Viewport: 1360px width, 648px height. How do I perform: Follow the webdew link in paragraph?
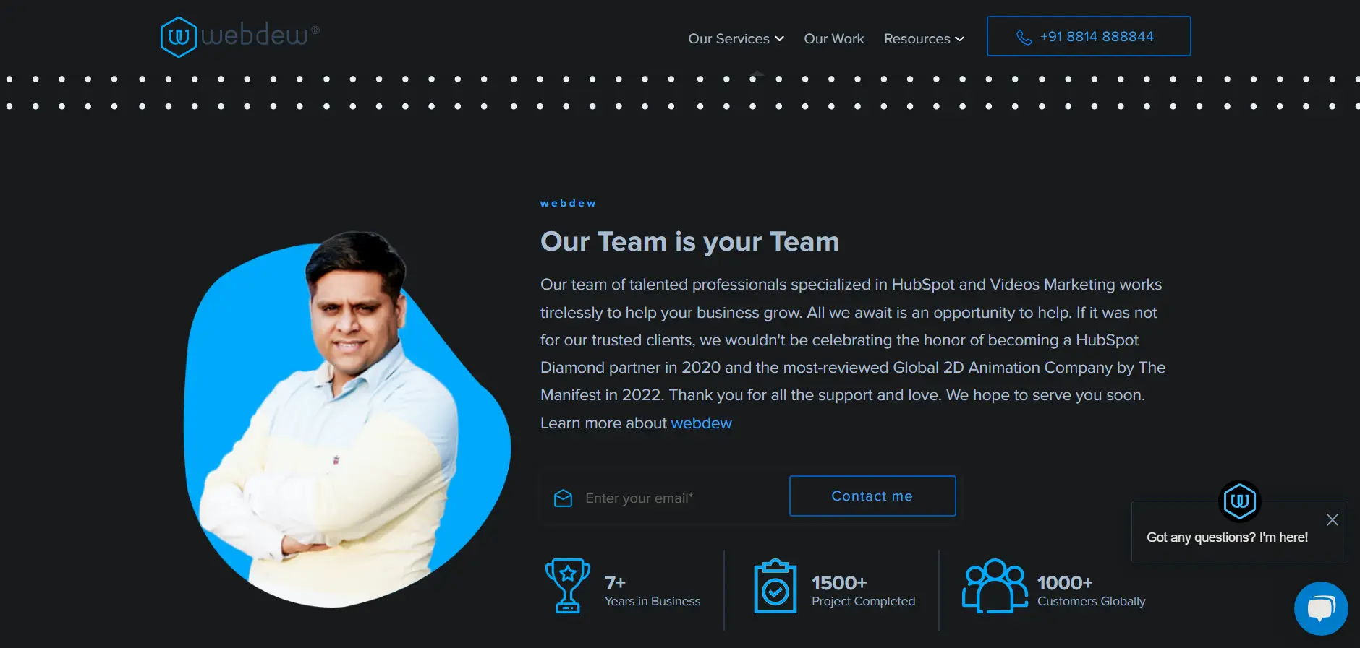[701, 423]
